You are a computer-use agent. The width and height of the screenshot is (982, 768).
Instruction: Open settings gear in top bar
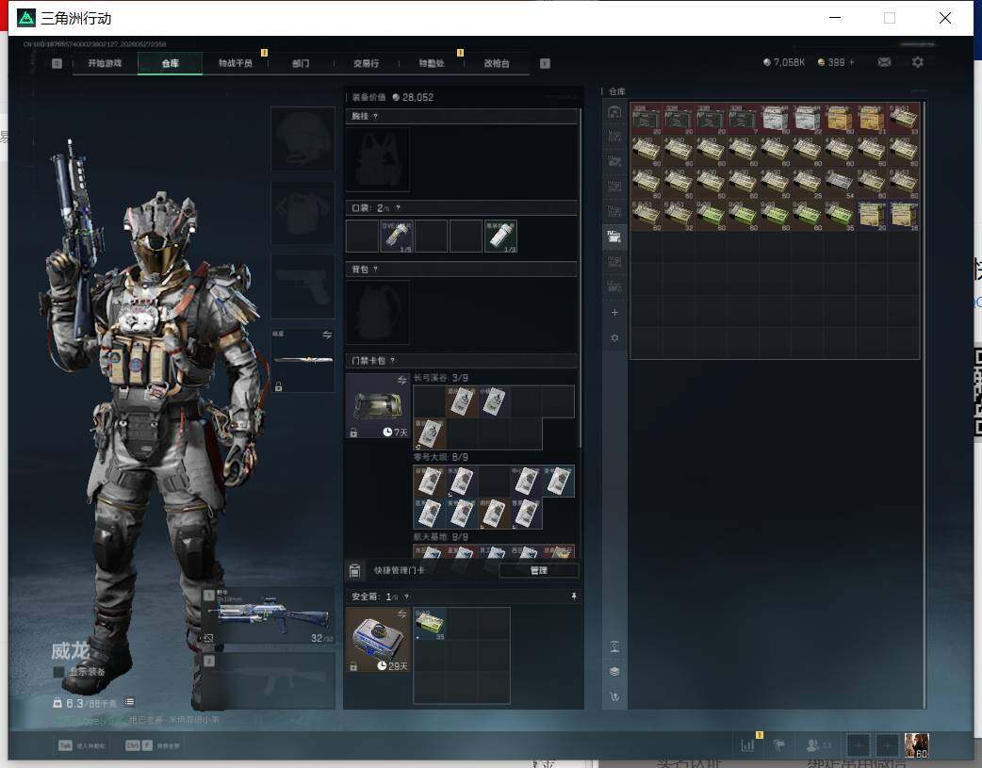click(x=918, y=62)
